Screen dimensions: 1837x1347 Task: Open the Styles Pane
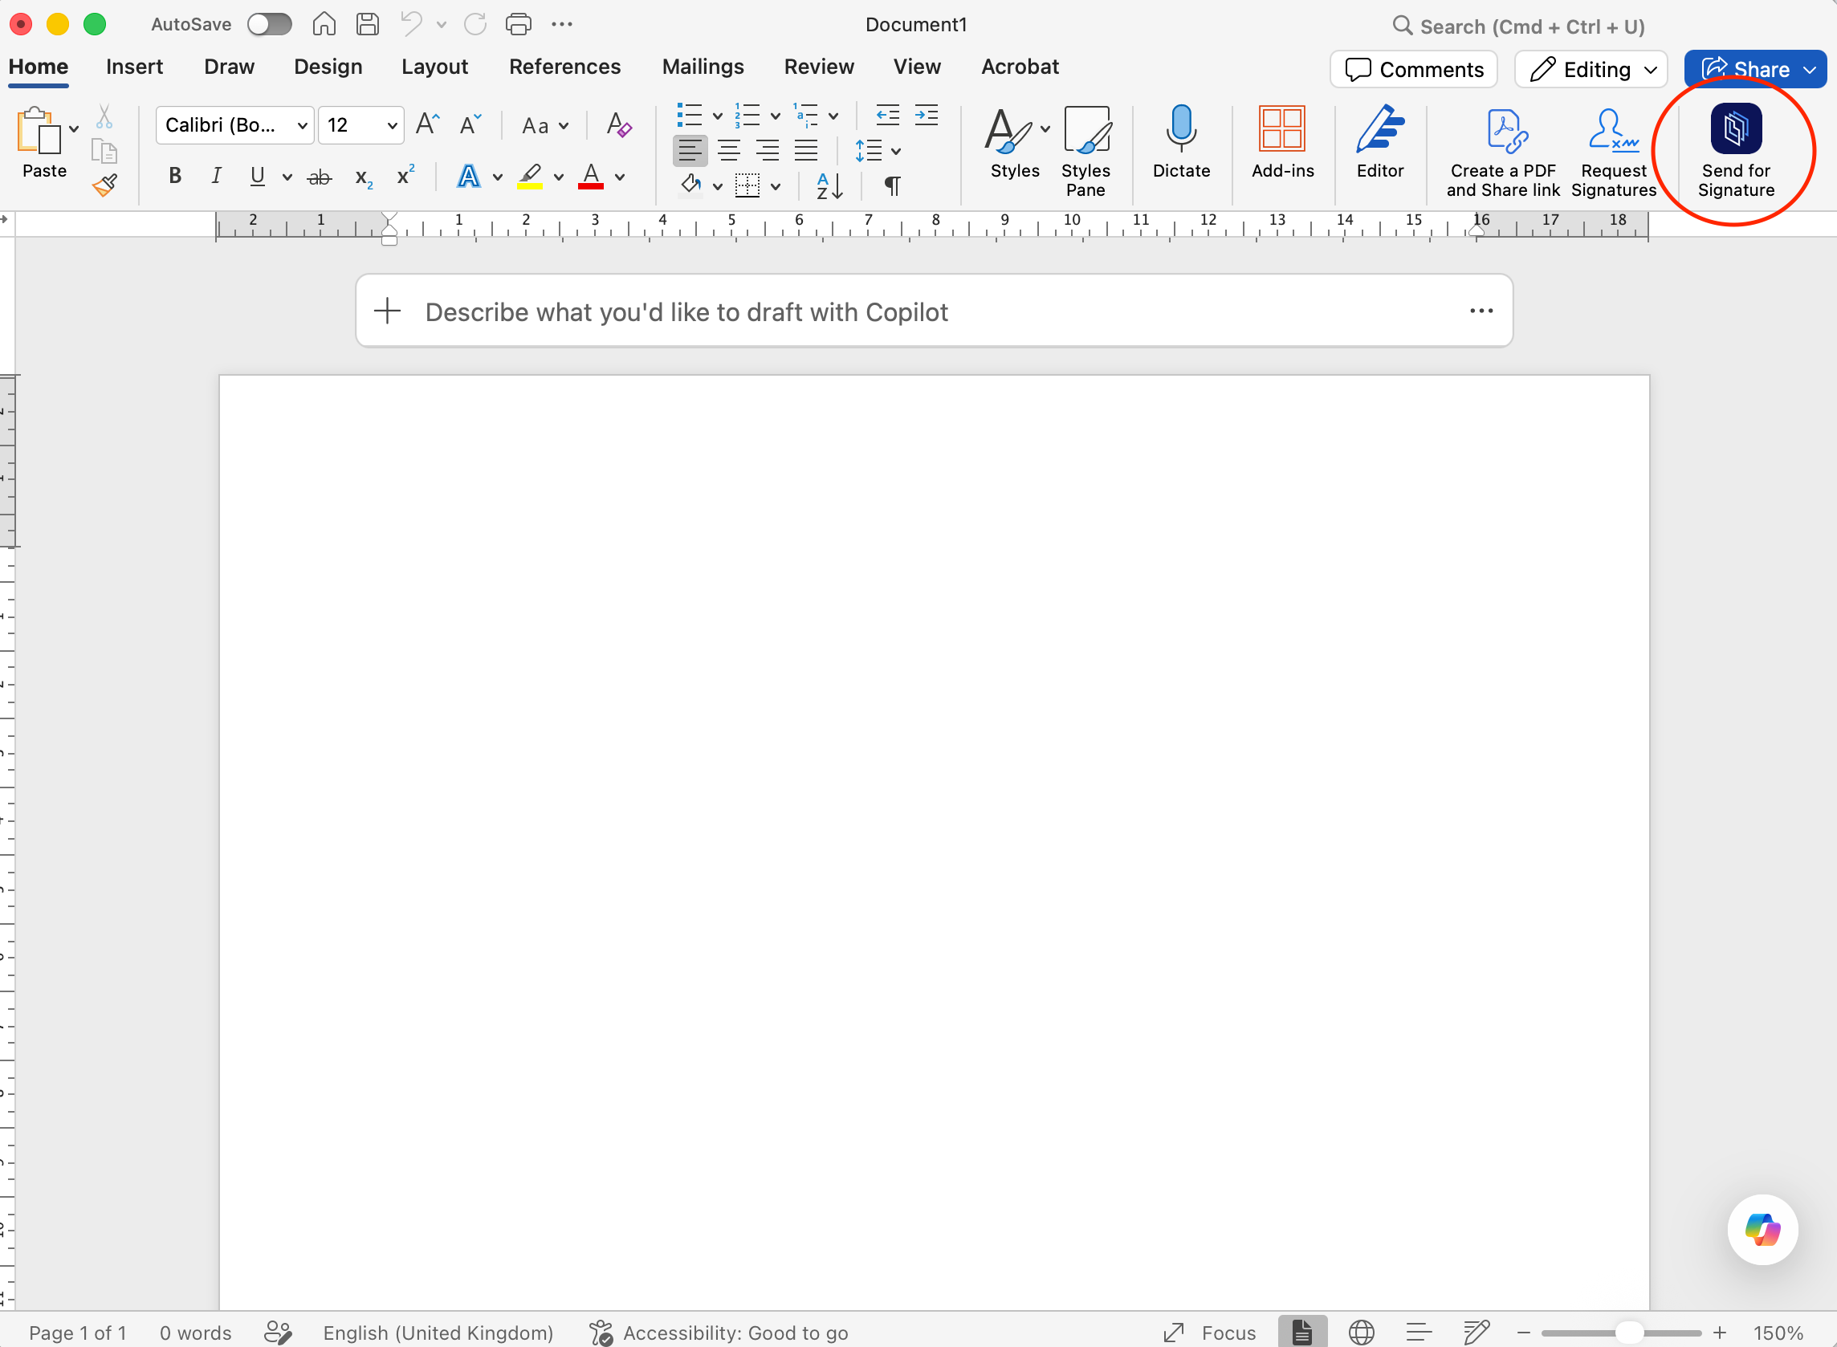pos(1086,151)
